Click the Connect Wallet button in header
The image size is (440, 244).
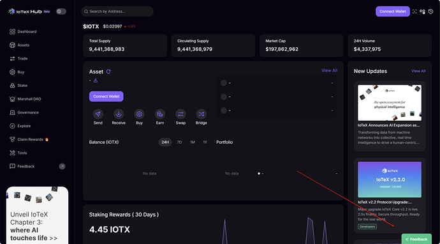pos(393,11)
